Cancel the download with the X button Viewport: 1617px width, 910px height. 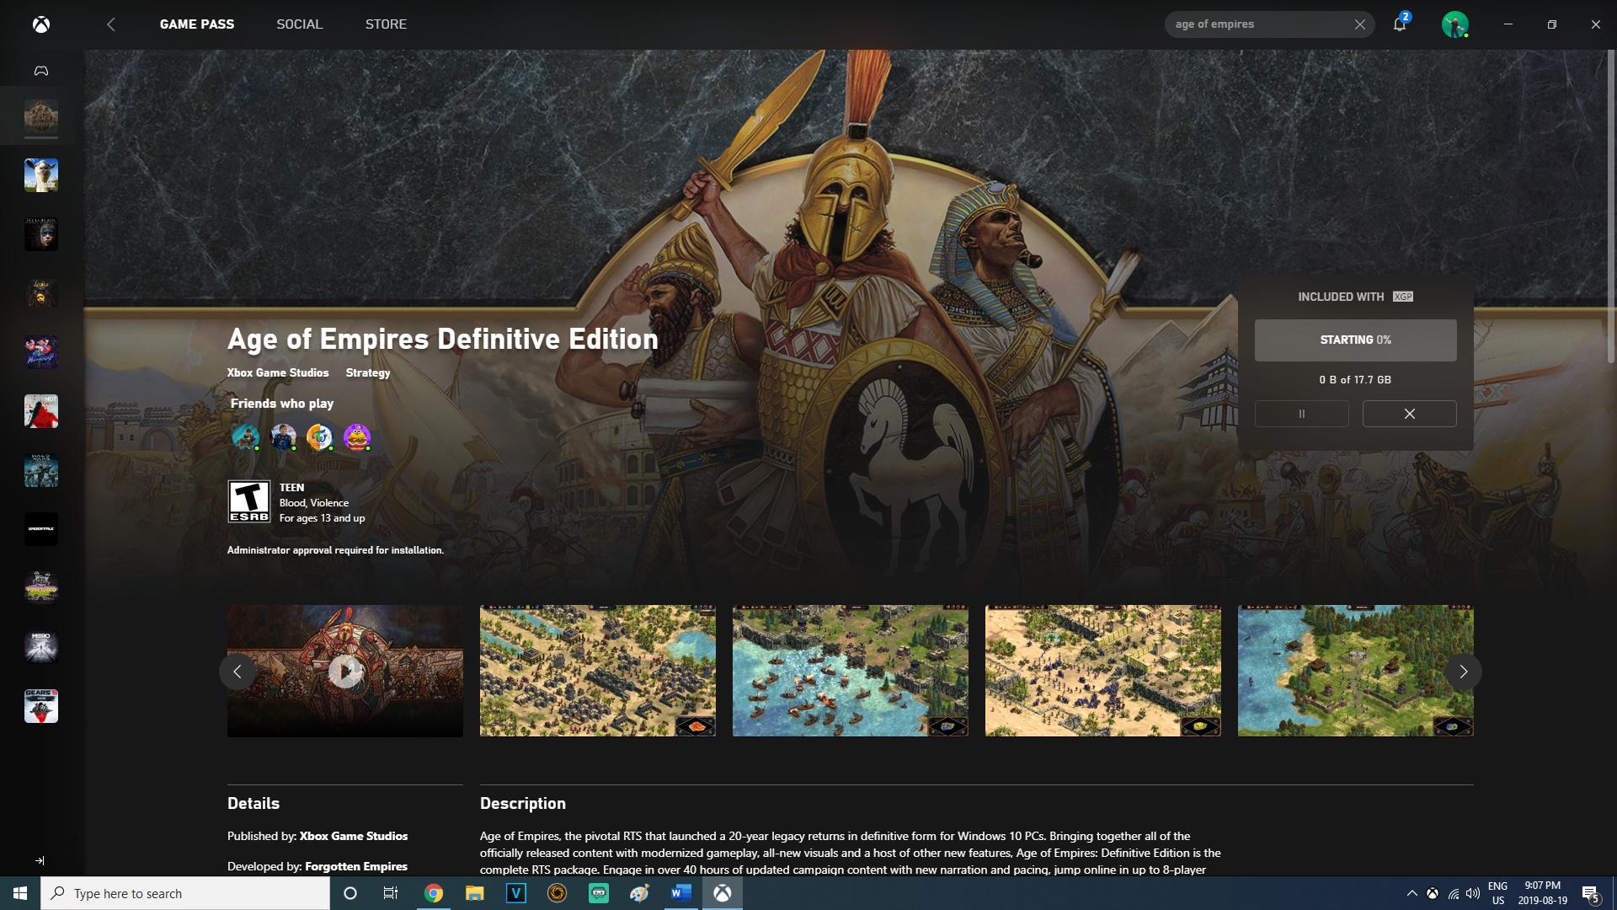pyautogui.click(x=1409, y=414)
